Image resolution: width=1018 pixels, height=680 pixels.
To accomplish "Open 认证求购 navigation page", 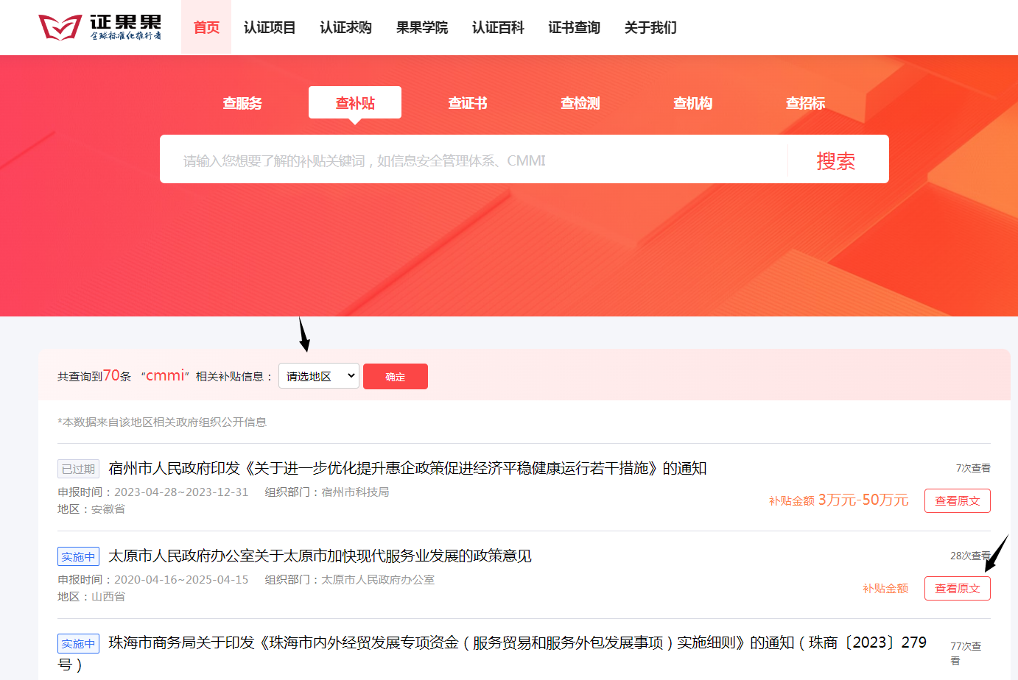I will click(x=345, y=28).
